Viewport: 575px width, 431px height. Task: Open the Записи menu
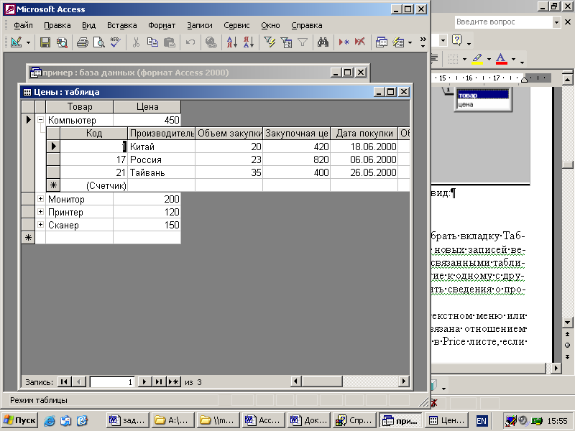pos(200,25)
